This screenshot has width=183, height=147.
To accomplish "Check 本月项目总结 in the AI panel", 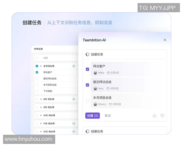I will 88,100.
